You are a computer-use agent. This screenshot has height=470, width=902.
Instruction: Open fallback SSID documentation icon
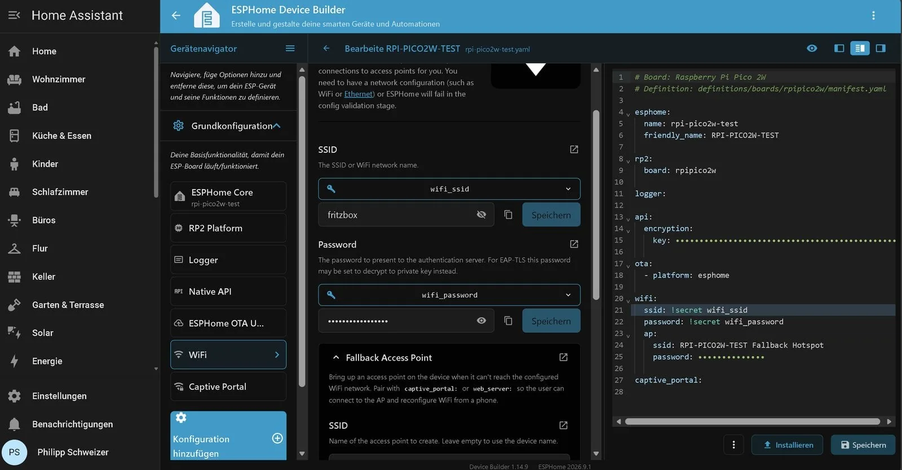point(563,425)
